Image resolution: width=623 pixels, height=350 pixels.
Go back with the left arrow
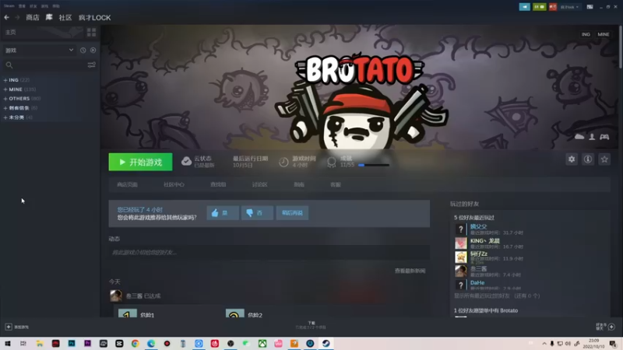(x=6, y=17)
